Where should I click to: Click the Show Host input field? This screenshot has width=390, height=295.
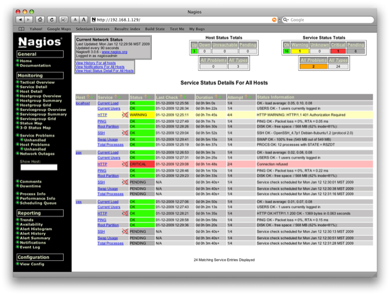[x=39, y=167]
